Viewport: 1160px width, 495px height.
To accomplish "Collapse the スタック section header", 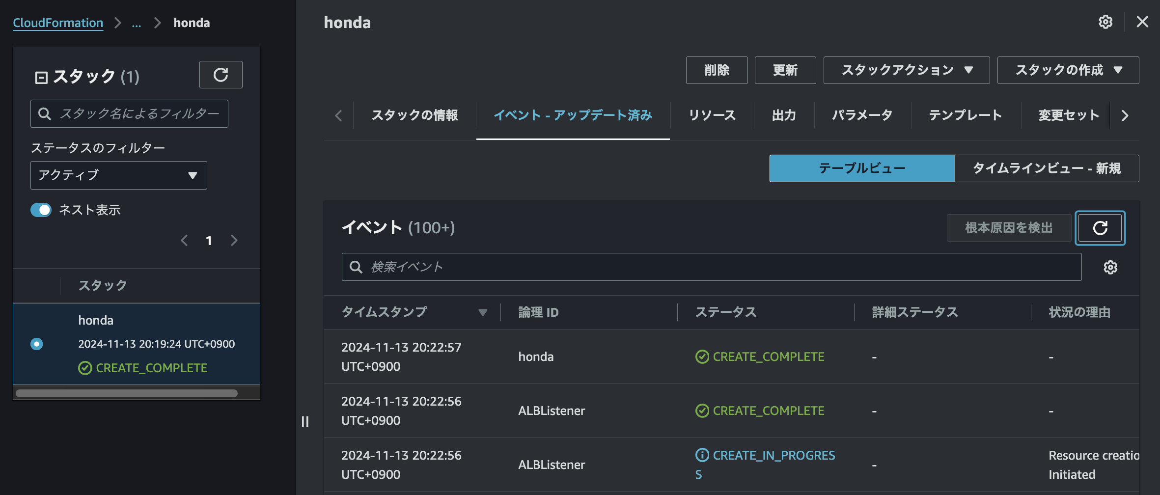I will (41, 77).
